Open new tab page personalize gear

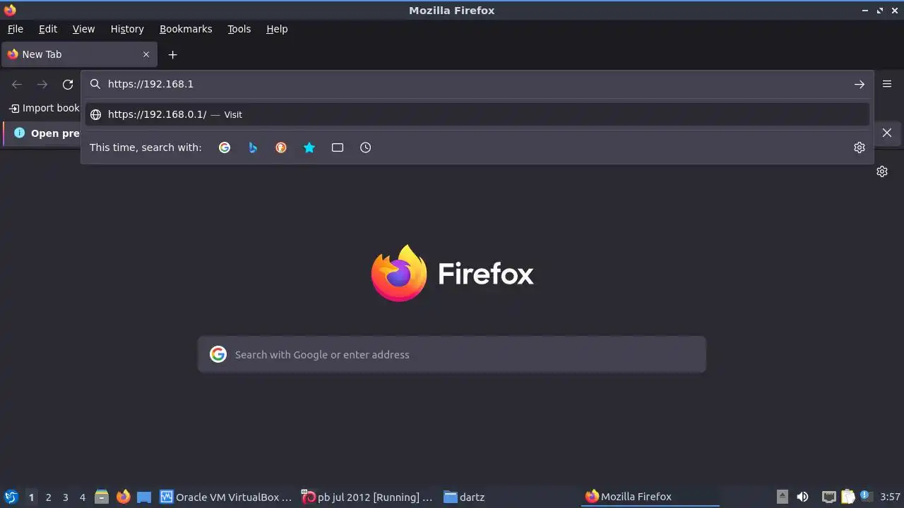point(882,171)
